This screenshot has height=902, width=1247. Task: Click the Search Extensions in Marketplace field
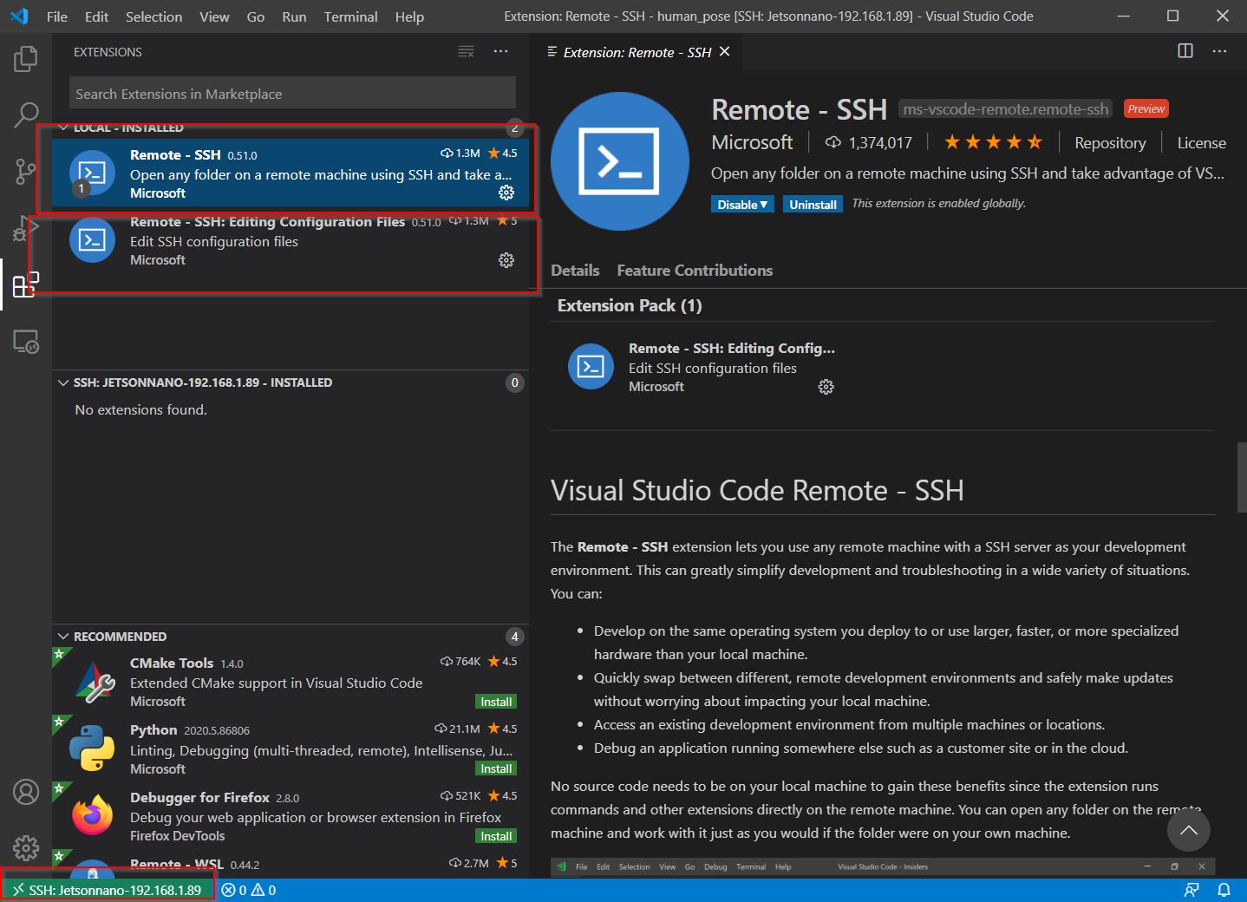[292, 94]
